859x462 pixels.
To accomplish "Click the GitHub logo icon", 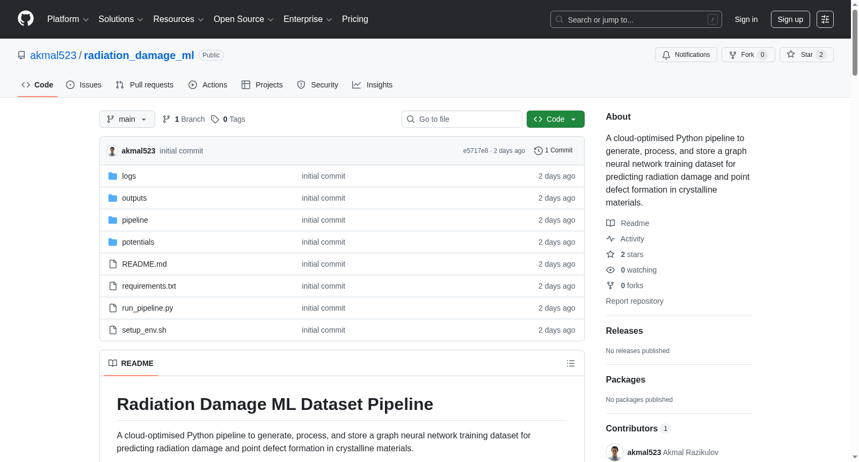I will coord(26,19).
